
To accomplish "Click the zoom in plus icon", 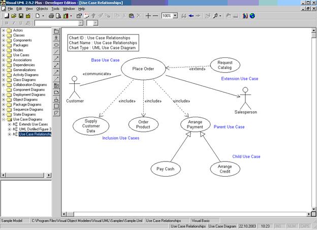I will tap(148, 16).
